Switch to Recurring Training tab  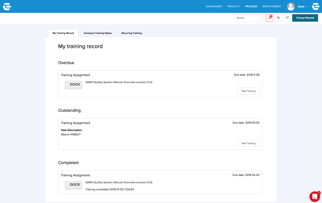131,33
